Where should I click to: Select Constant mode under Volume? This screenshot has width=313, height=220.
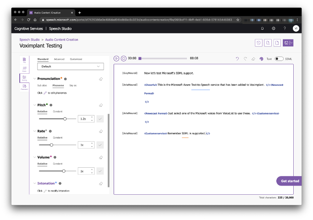58,164
